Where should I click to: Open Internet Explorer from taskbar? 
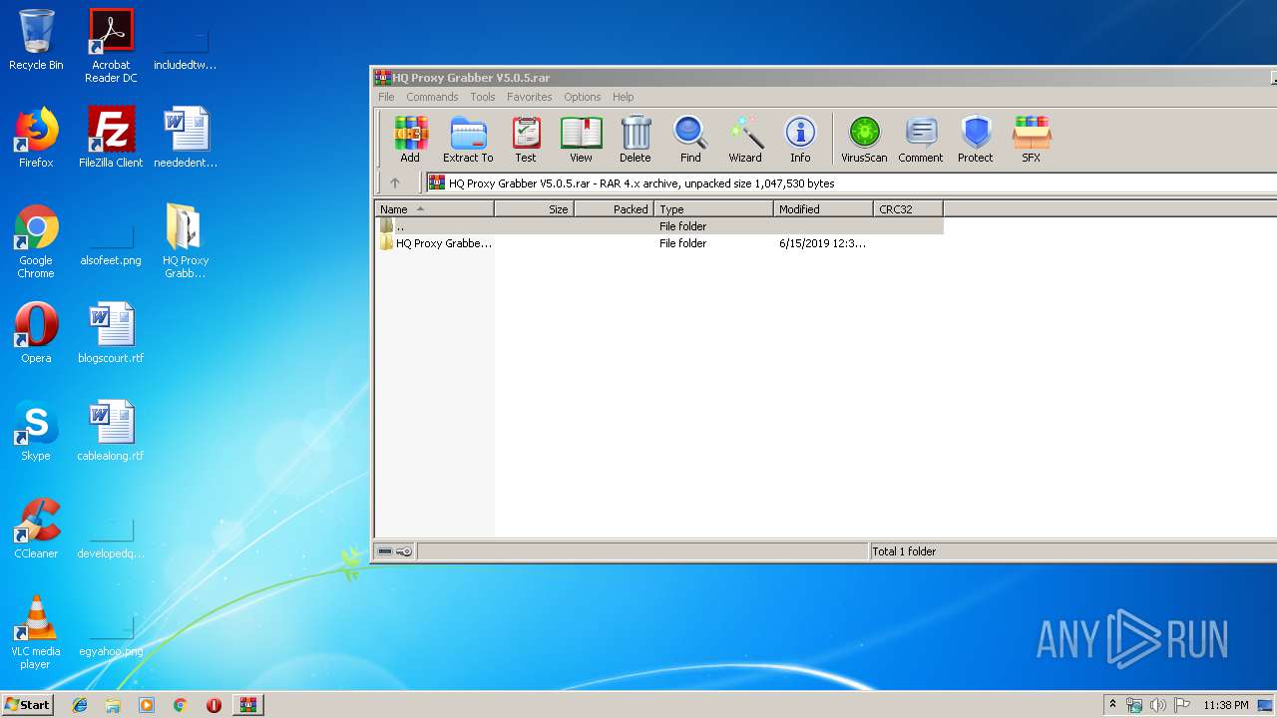coord(80,705)
